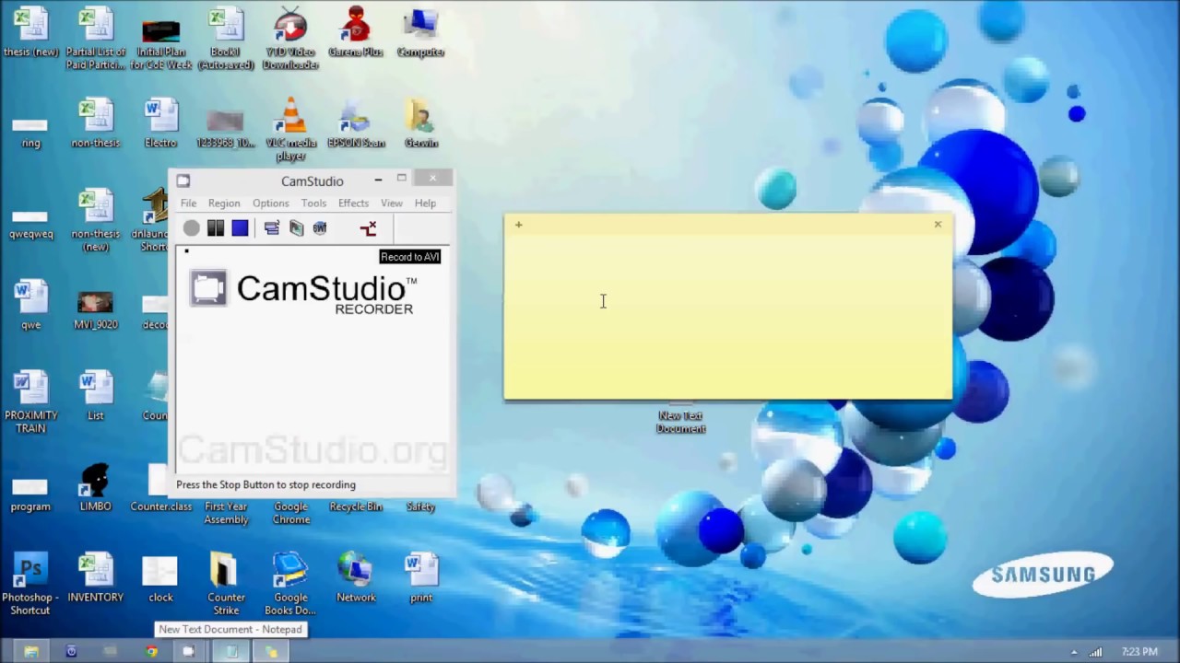Select YTD Video Downloader desktop icon
The height and width of the screenshot is (663, 1180).
point(290,39)
